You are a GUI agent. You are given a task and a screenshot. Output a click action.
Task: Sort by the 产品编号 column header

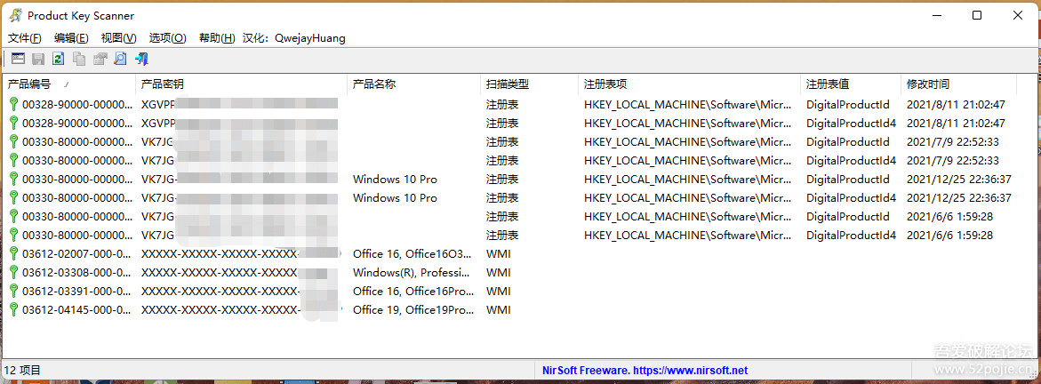pyautogui.click(x=69, y=84)
